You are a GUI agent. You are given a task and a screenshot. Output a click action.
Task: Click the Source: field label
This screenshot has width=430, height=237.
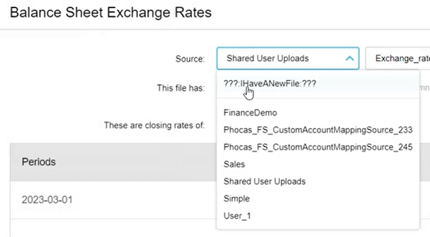190,58
